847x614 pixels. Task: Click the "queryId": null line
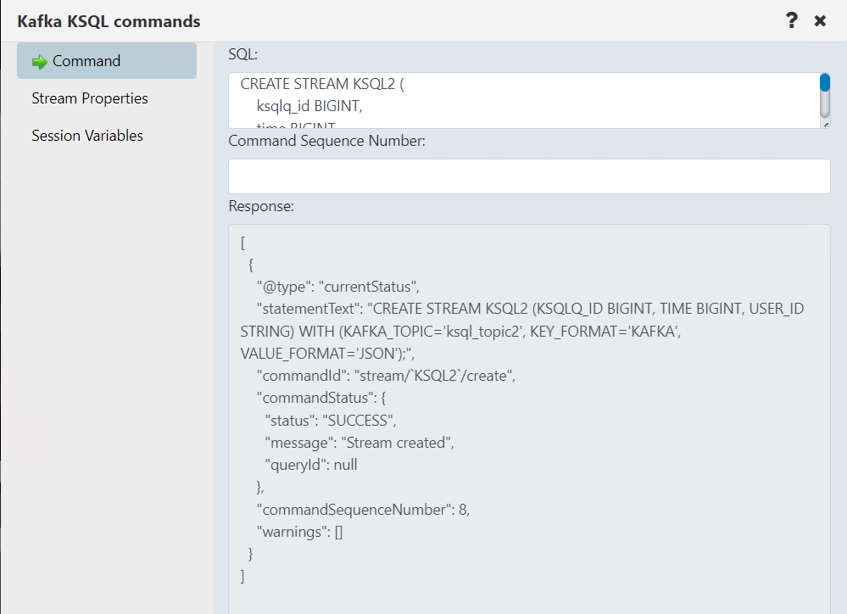click(x=311, y=465)
